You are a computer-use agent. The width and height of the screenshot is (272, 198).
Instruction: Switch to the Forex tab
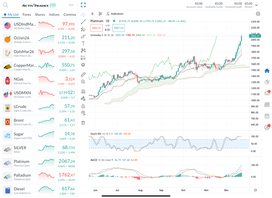click(x=27, y=14)
